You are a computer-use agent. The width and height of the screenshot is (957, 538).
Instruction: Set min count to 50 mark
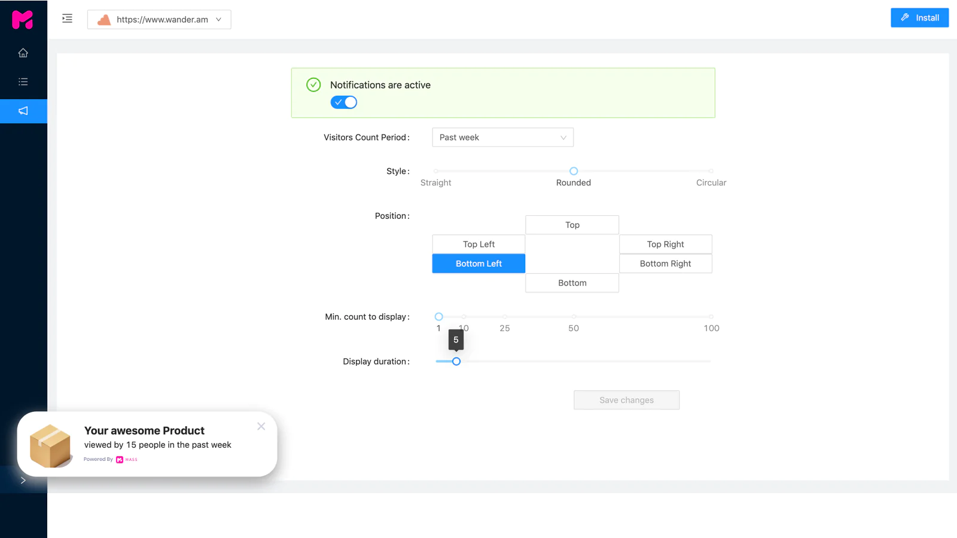(x=574, y=317)
